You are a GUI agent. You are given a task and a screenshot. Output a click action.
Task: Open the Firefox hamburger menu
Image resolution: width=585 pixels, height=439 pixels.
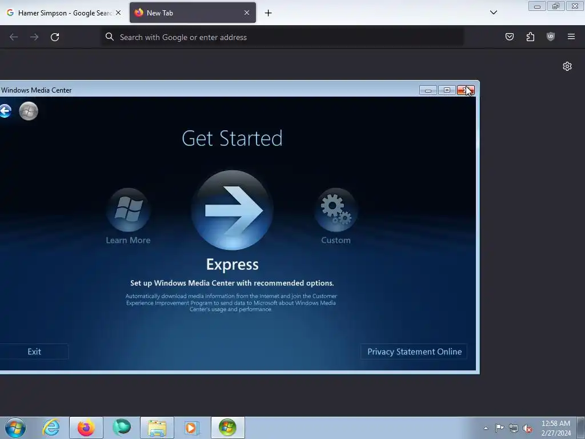click(571, 37)
